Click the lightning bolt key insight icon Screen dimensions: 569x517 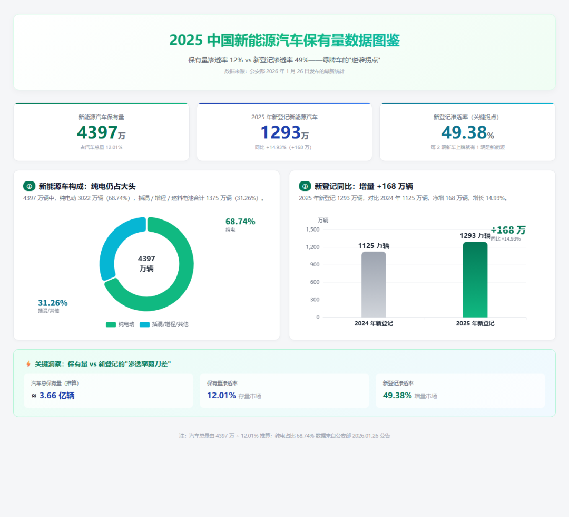pyautogui.click(x=28, y=363)
